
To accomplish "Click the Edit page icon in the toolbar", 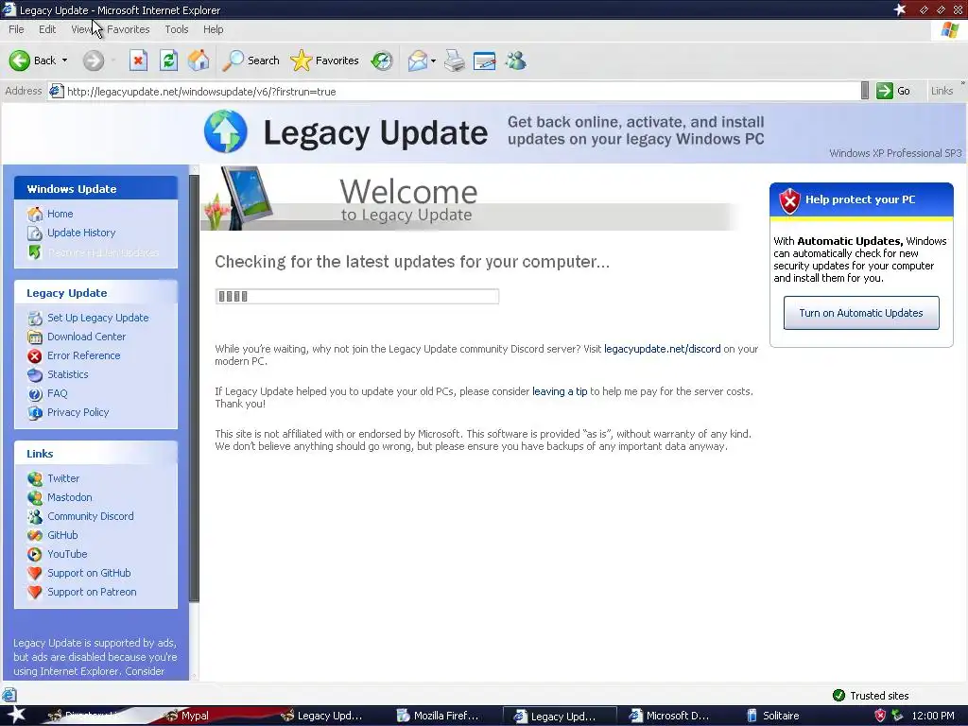I will 485,60.
